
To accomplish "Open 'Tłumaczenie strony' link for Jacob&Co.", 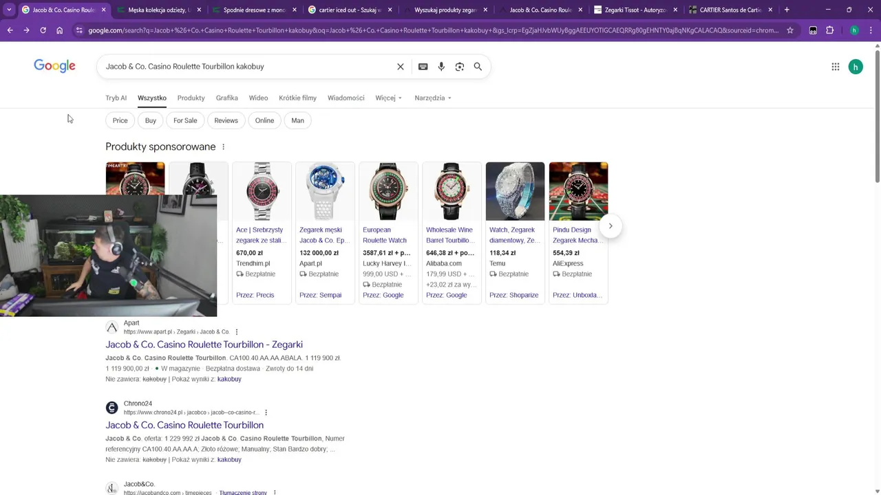I will pos(243,492).
